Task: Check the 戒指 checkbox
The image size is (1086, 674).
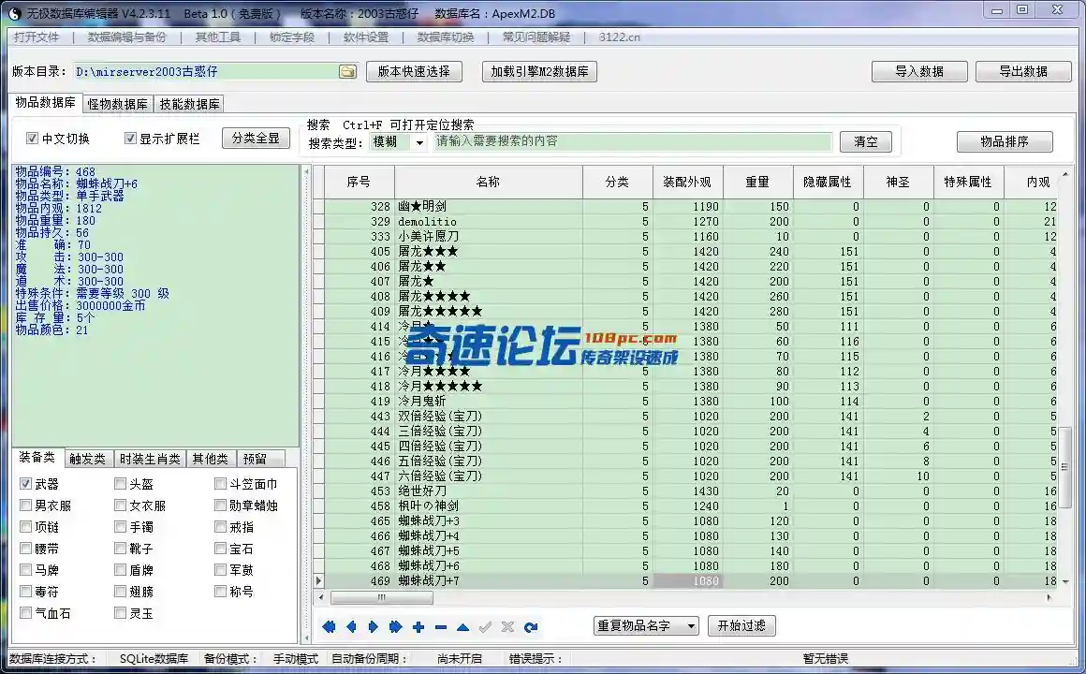Action: click(220, 526)
